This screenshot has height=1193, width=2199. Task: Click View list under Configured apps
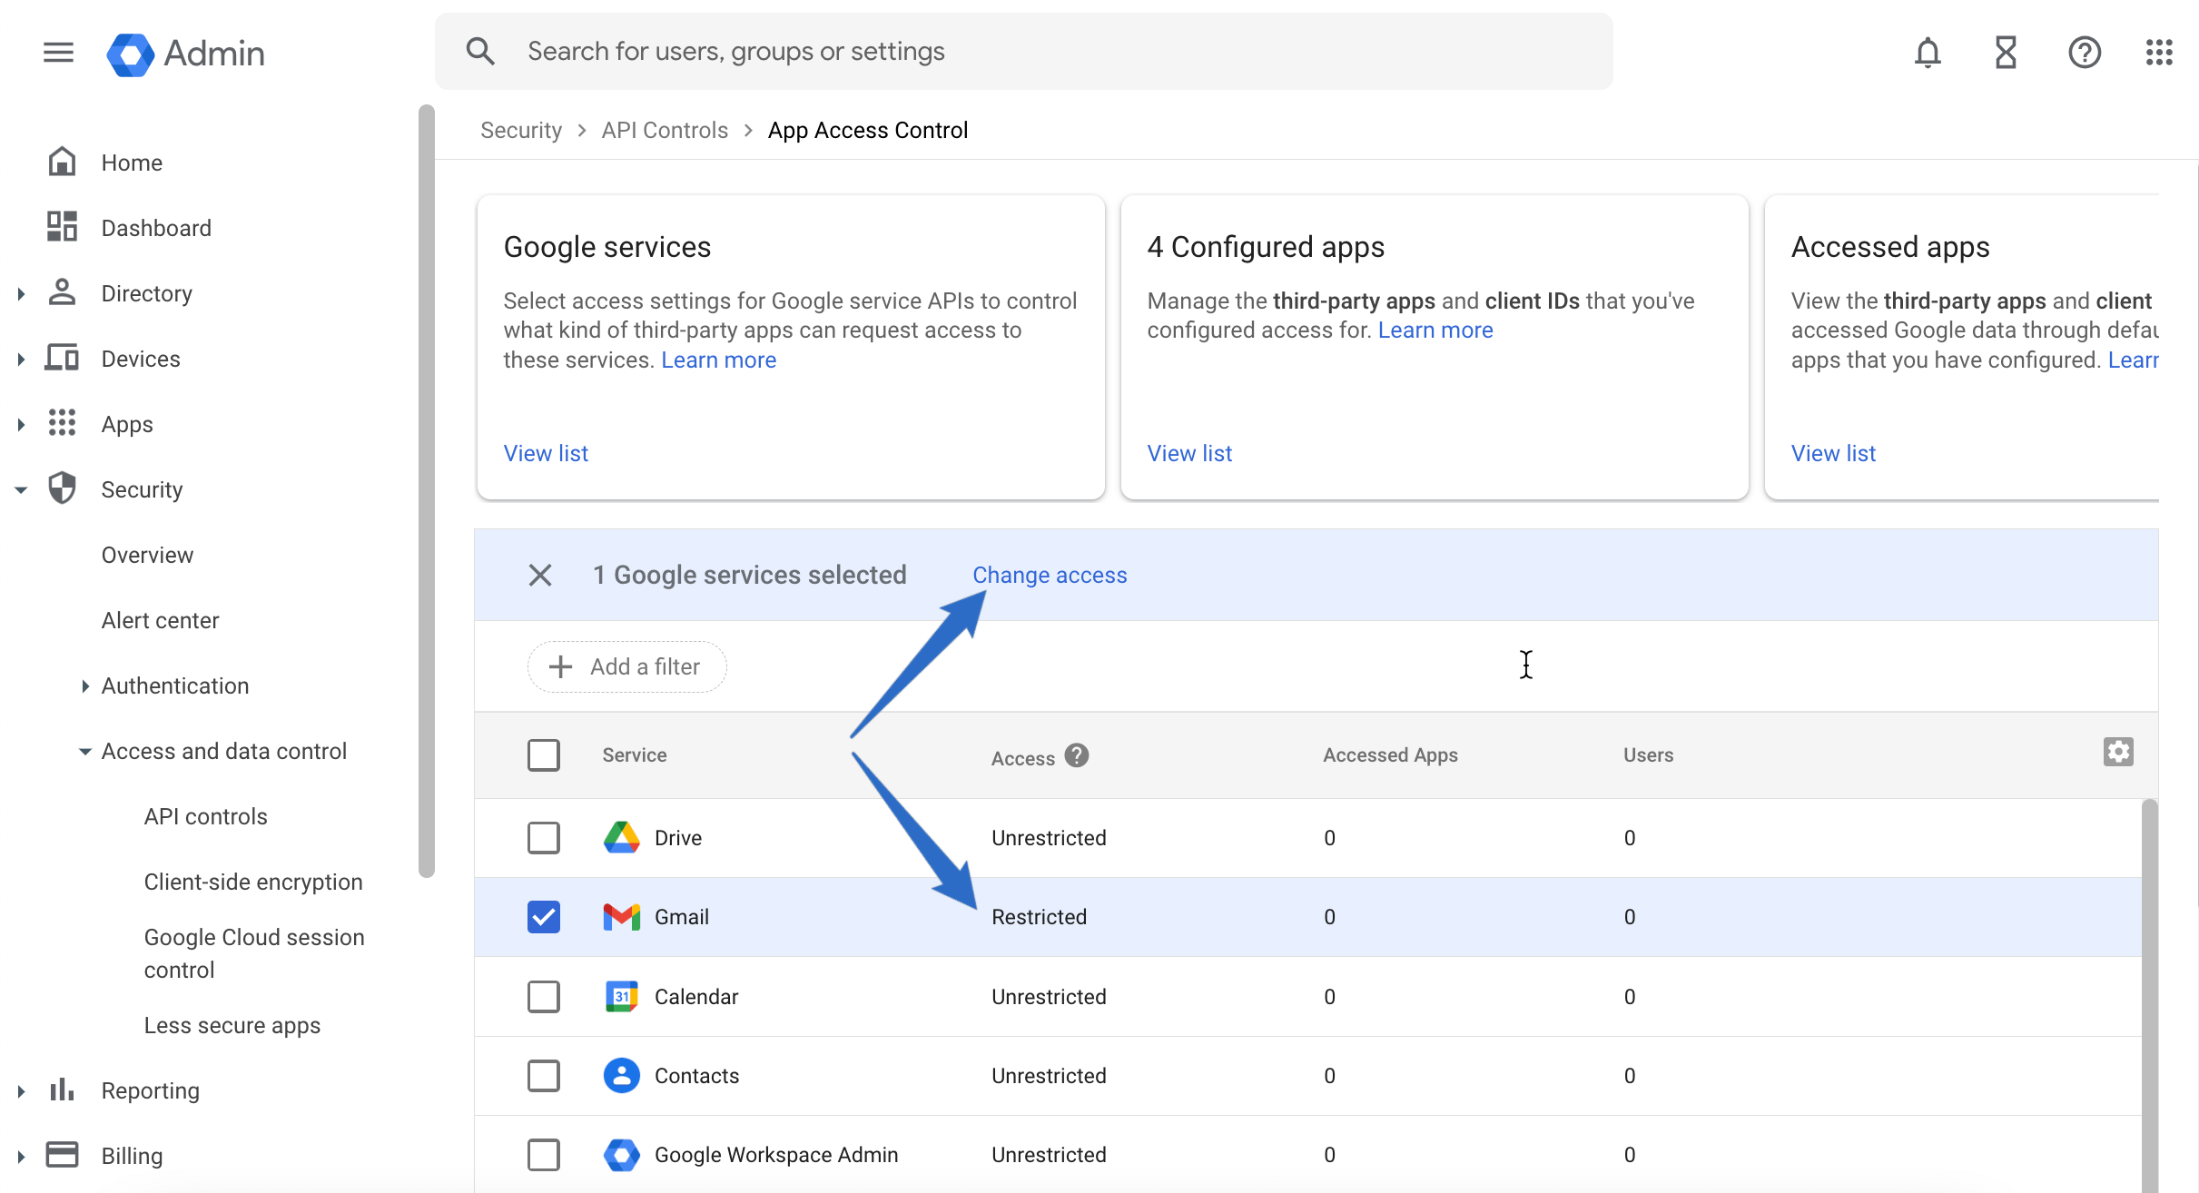tap(1189, 453)
